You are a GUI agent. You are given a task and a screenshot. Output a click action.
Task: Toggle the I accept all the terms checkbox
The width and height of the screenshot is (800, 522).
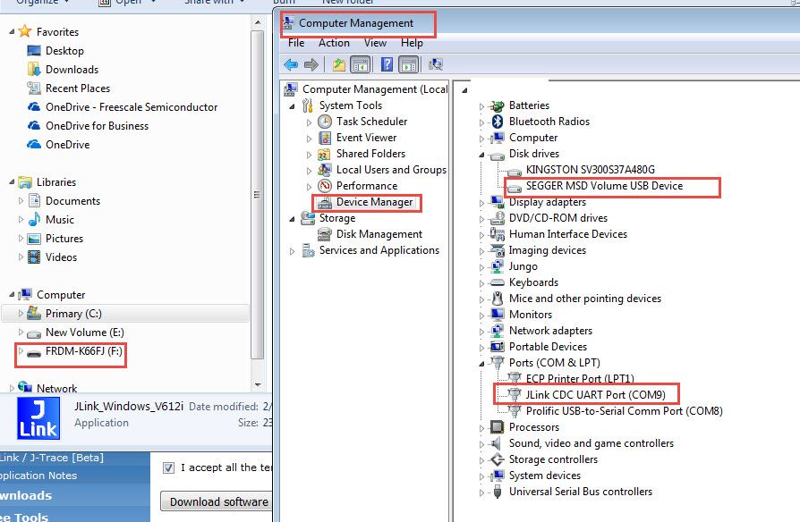coord(168,467)
